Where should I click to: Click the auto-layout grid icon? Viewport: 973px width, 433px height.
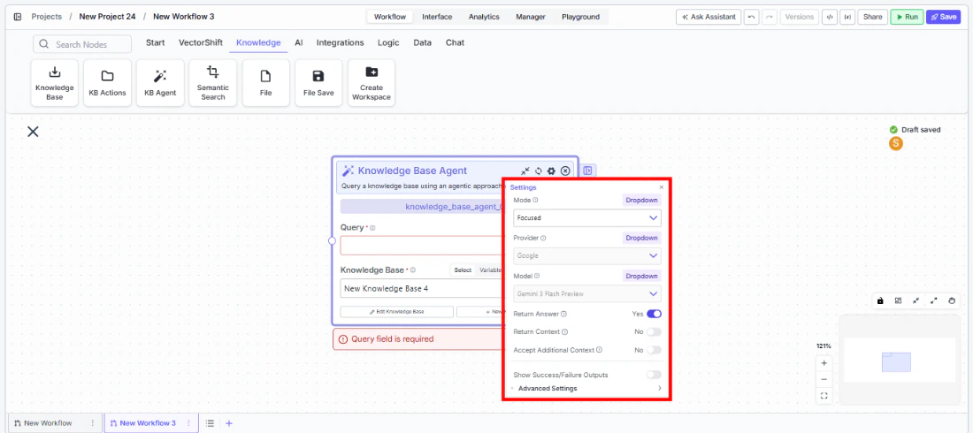[898, 300]
